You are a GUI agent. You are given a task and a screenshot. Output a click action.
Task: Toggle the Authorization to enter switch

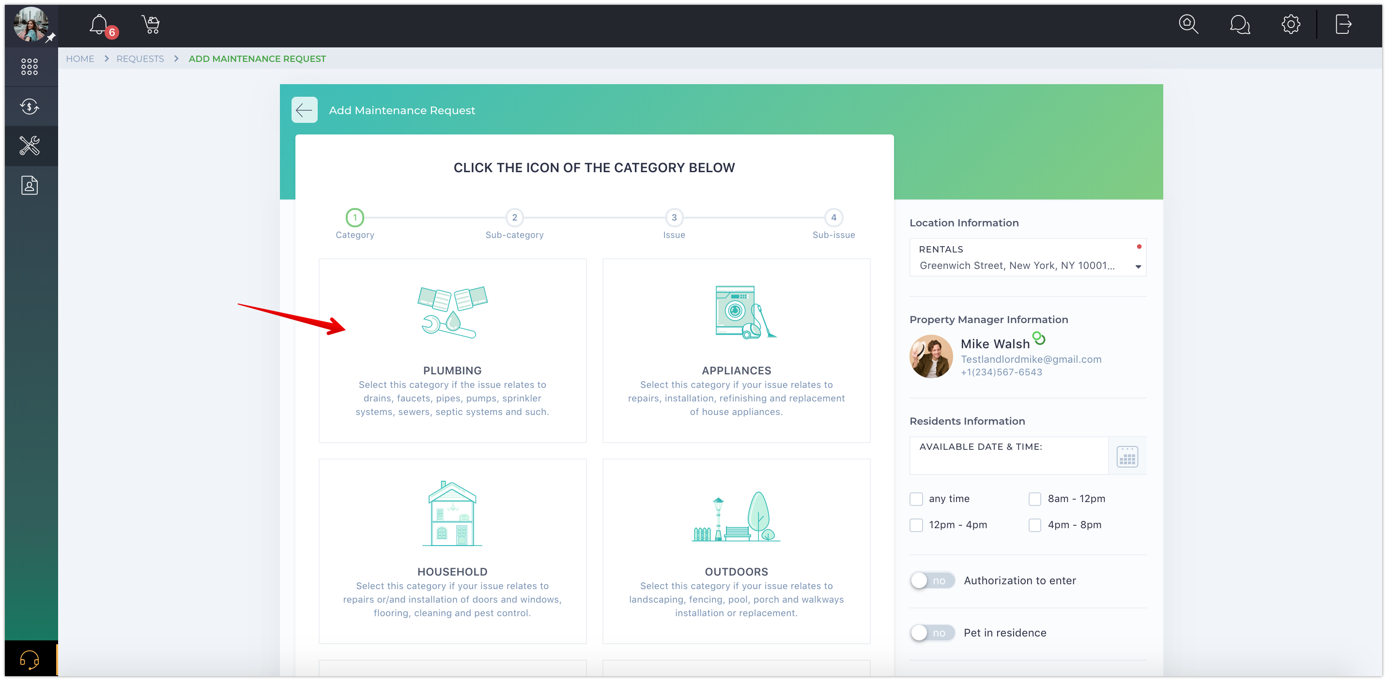point(932,581)
